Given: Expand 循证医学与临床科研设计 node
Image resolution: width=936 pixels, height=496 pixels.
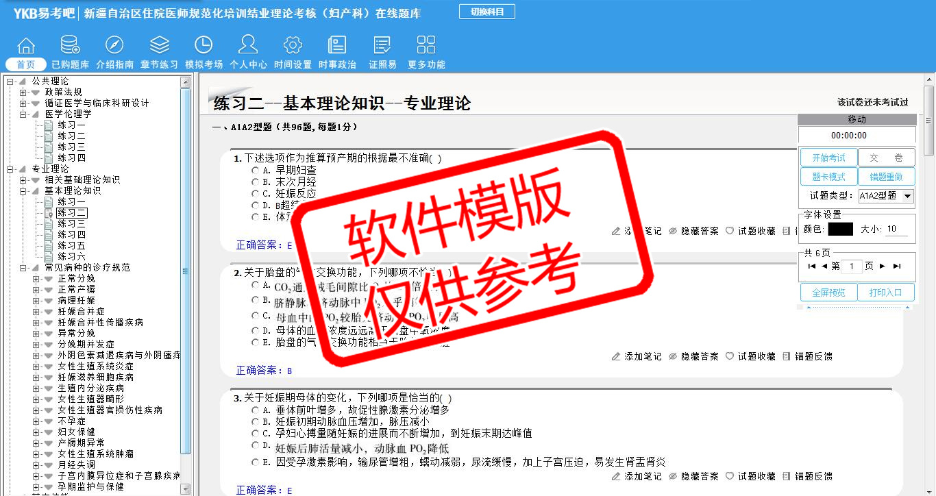Looking at the screenshot, I should (23, 103).
